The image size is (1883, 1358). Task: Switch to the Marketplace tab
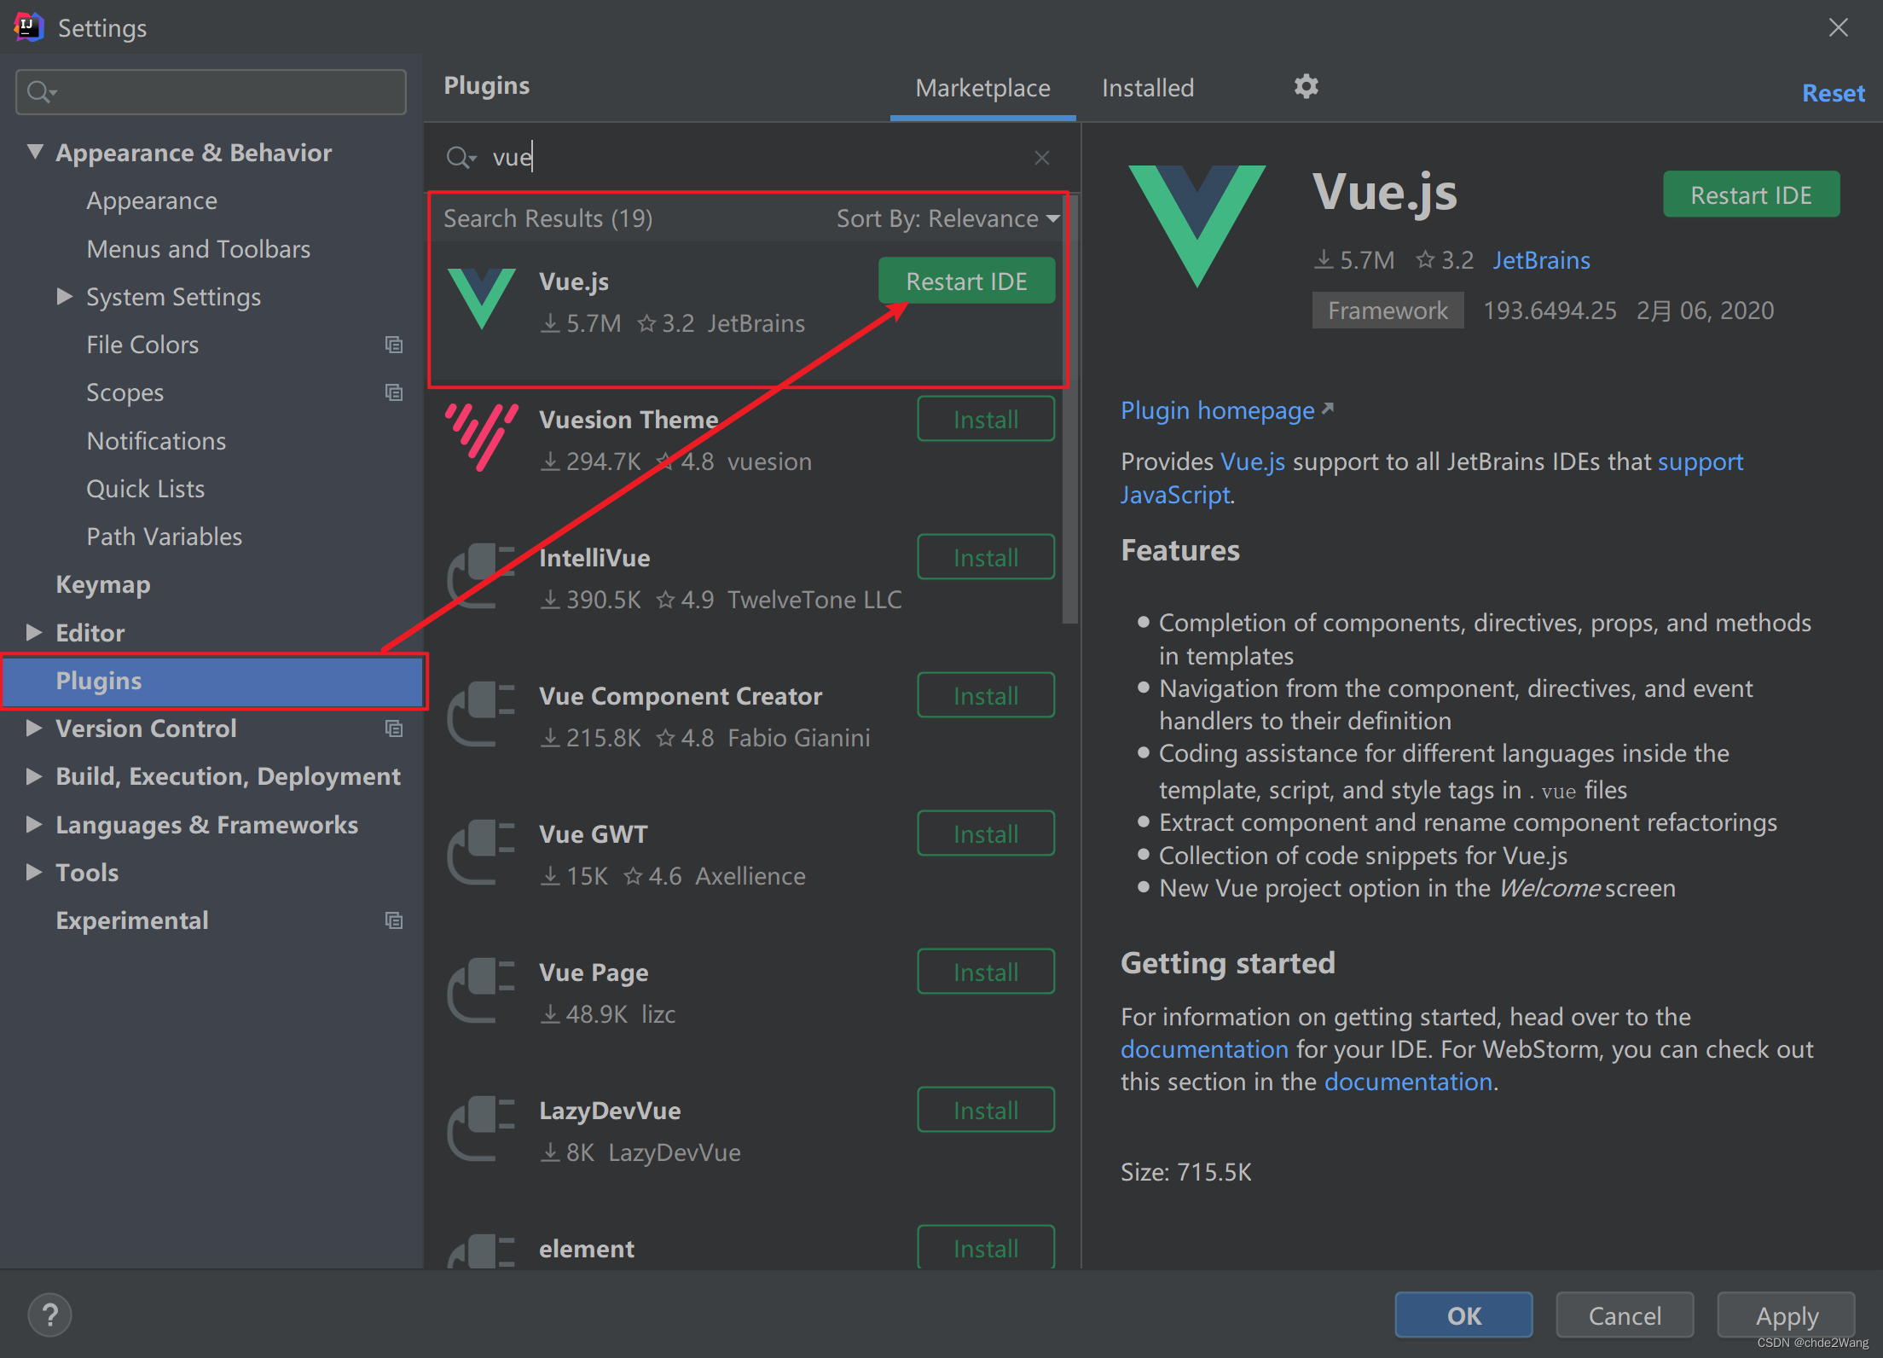(982, 88)
